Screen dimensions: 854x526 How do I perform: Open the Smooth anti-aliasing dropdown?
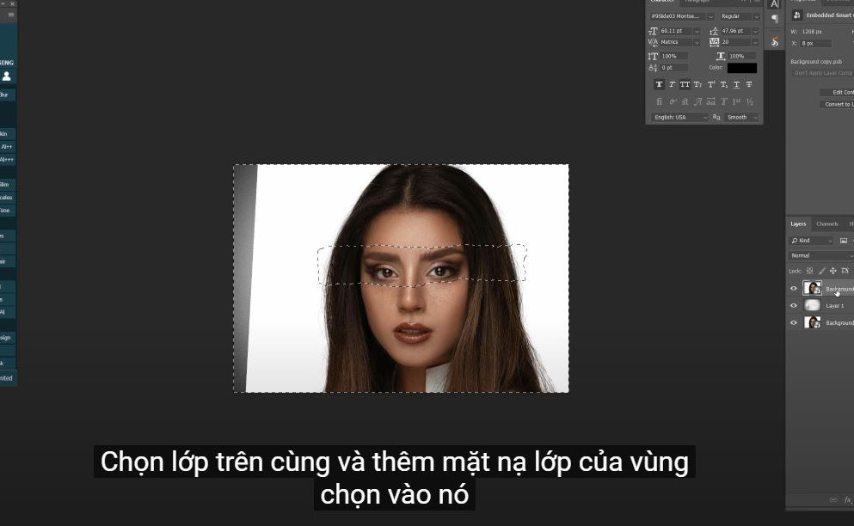(741, 117)
